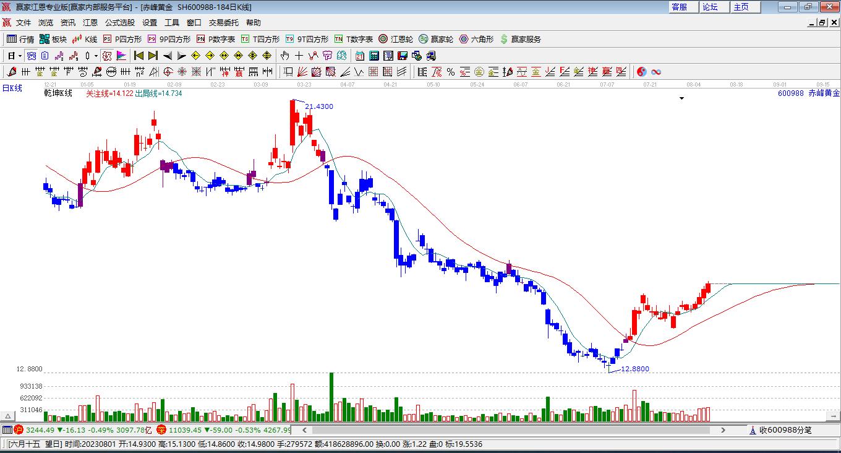841x453 pixels.
Task: Open the 江恩轮 Gann wheel
Action: point(396,39)
